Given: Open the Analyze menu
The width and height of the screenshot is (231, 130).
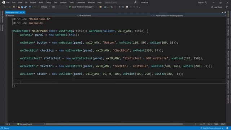Looking at the screenshot, I should point(64,3).
